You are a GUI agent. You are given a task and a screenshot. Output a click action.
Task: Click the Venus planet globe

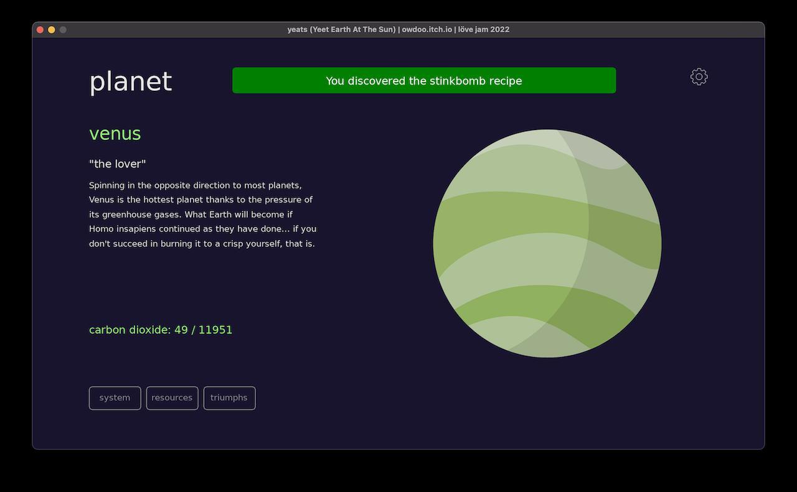(x=547, y=244)
